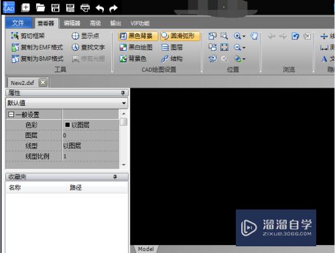Viewport: 335px width, 253px height.
Task: Click the New file icon in title bar
Action: (25, 8)
